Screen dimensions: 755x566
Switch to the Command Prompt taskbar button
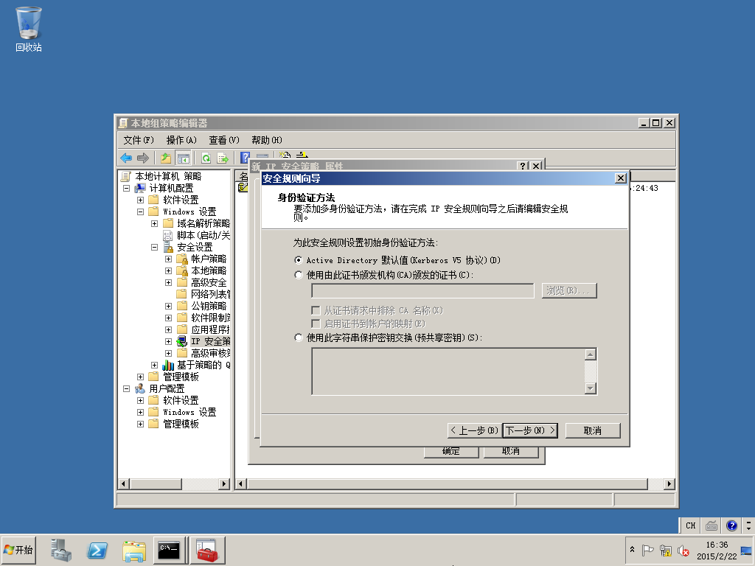[x=170, y=550]
